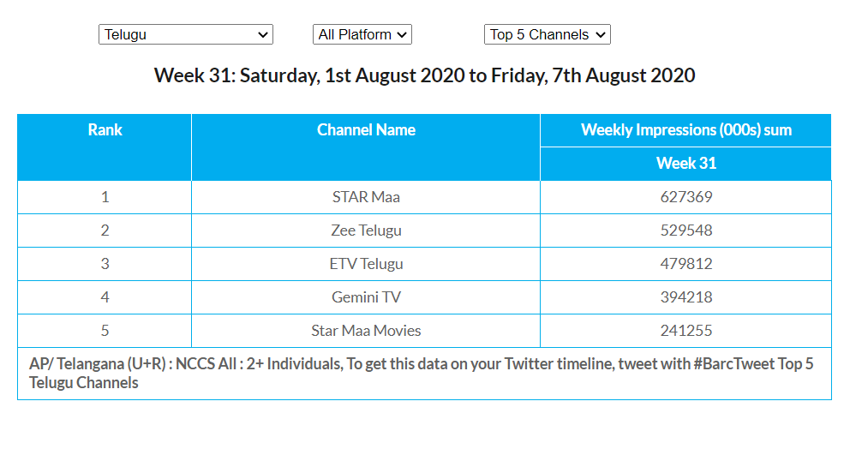This screenshot has width=844, height=467.
Task: Open the Telugu language dropdown
Action: (186, 35)
